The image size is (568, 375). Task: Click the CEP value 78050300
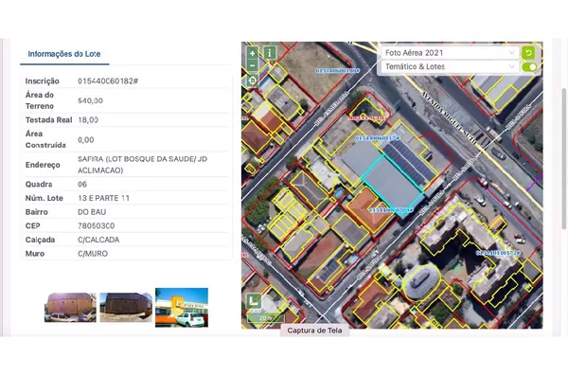tap(96, 225)
